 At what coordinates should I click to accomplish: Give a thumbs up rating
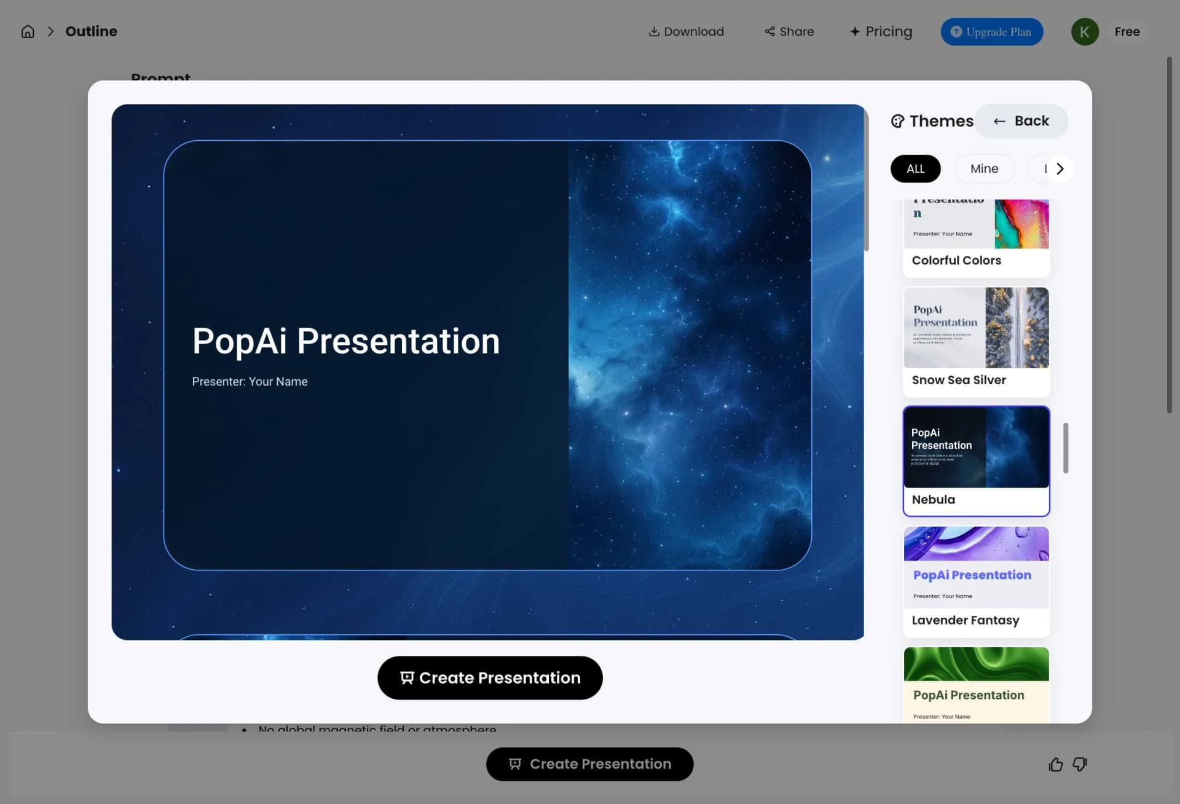coord(1055,764)
